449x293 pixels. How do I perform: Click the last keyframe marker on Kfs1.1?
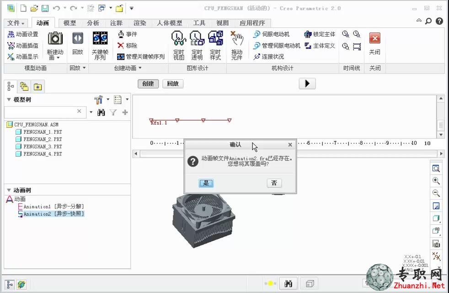tap(230, 120)
